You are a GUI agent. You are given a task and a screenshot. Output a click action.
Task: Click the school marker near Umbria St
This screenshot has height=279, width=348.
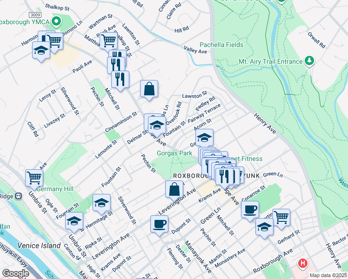(74, 221)
